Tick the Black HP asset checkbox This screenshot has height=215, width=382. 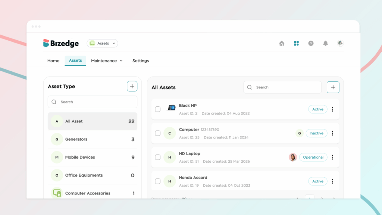(158, 109)
